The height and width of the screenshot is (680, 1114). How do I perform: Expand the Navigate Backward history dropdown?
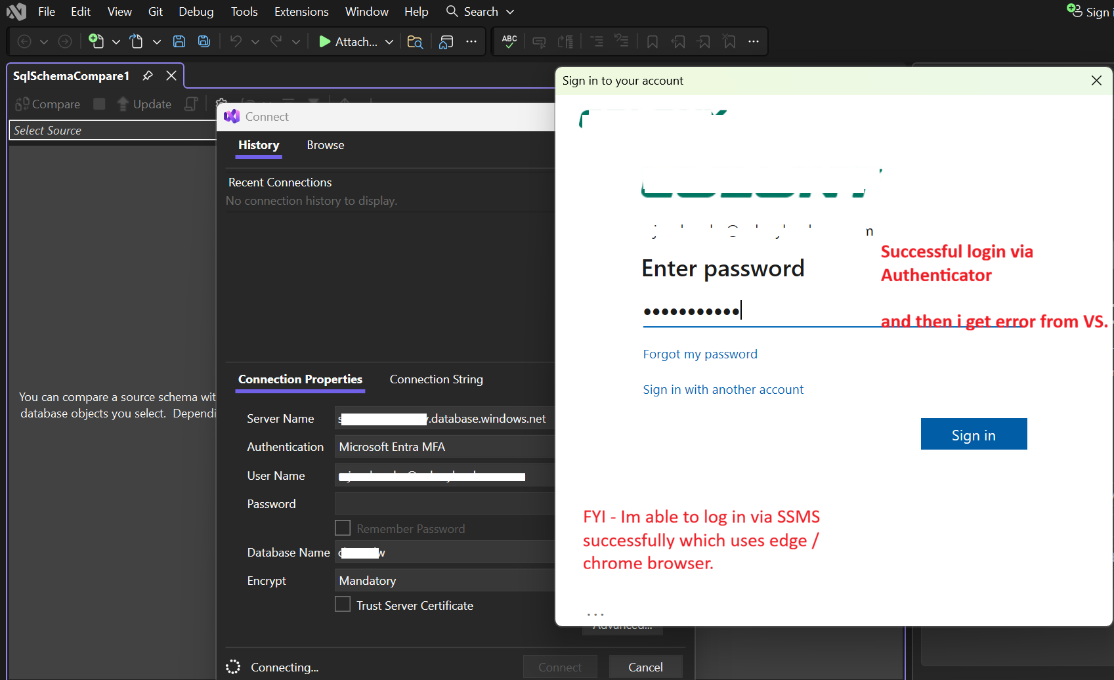(44, 41)
